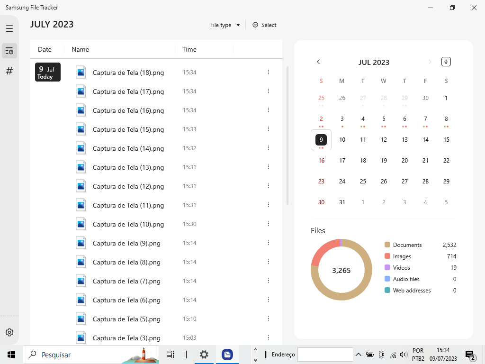Click the Videos legend color swatch
The width and height of the screenshot is (485, 364).
tap(387, 268)
